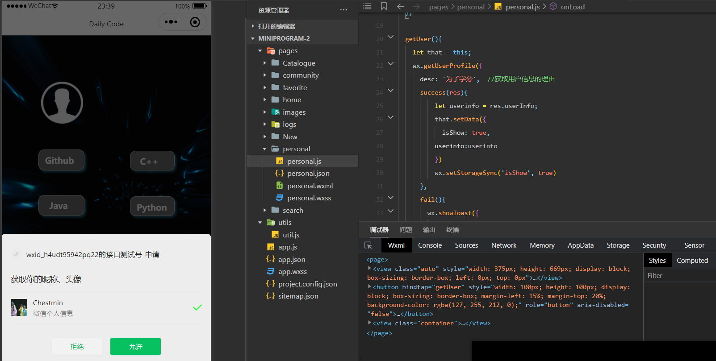Toggle the green checkmark for Chestmin
Image resolution: width=716 pixels, height=361 pixels.
coord(197,307)
